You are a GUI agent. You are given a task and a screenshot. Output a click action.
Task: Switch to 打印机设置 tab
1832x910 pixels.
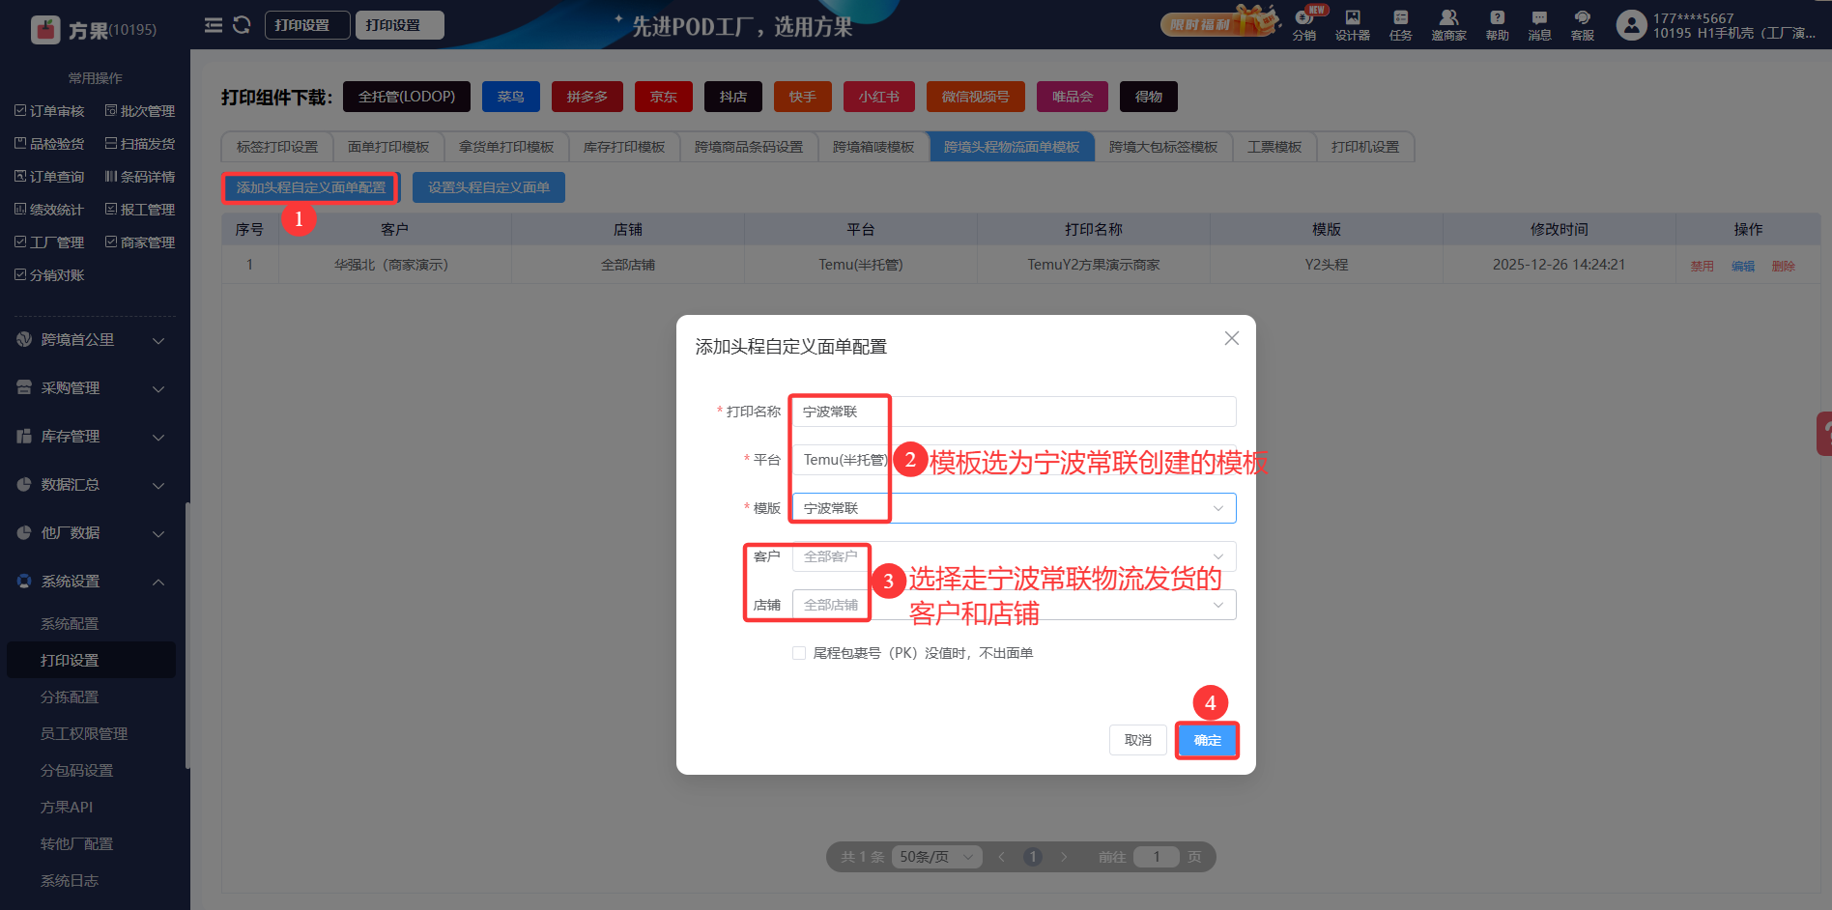click(1365, 147)
